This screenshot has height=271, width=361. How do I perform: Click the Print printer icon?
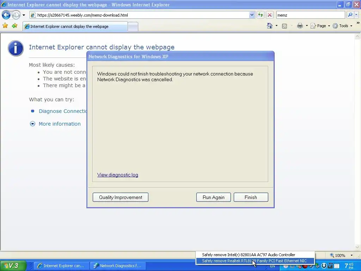pyautogui.click(x=300, y=26)
